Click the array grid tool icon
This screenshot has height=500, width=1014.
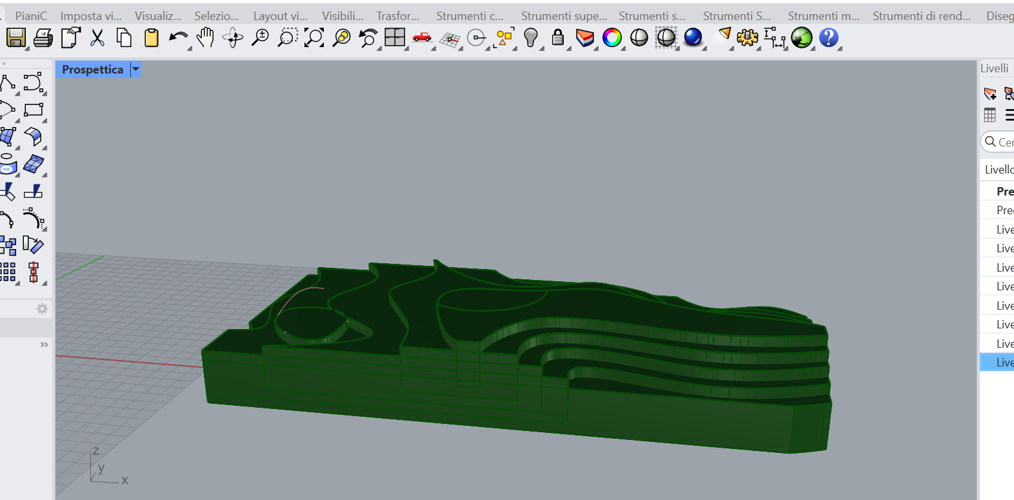8,272
